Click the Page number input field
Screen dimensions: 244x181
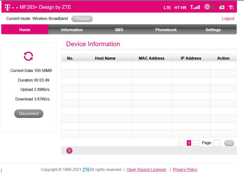coord(217,143)
